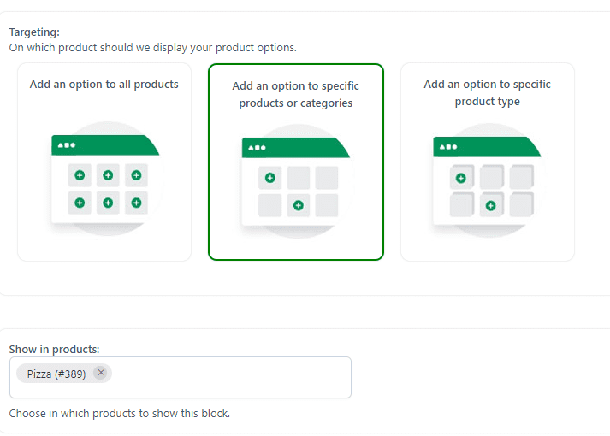Click the 'Show in products:' label
The width and height of the screenshot is (610, 436).
click(54, 349)
